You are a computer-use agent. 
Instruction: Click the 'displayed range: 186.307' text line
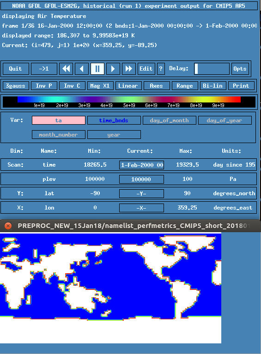(x=68, y=36)
